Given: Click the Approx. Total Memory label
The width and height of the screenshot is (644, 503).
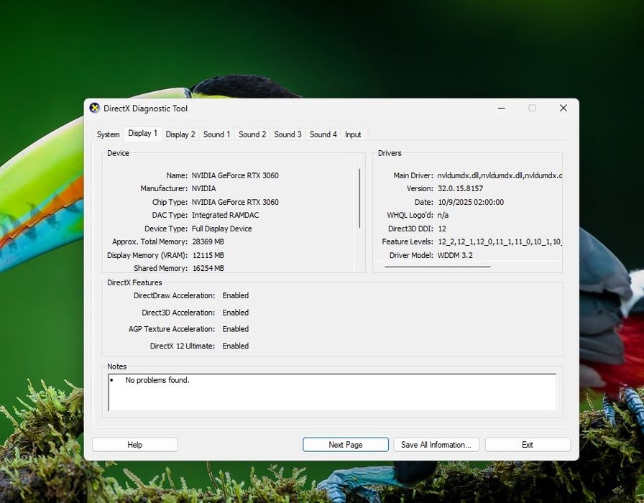Looking at the screenshot, I should pyautogui.click(x=150, y=242).
